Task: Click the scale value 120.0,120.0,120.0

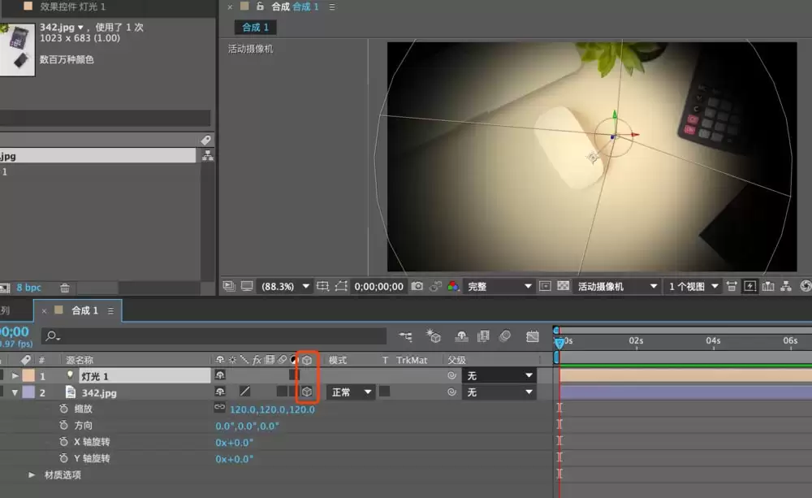Action: coord(272,409)
